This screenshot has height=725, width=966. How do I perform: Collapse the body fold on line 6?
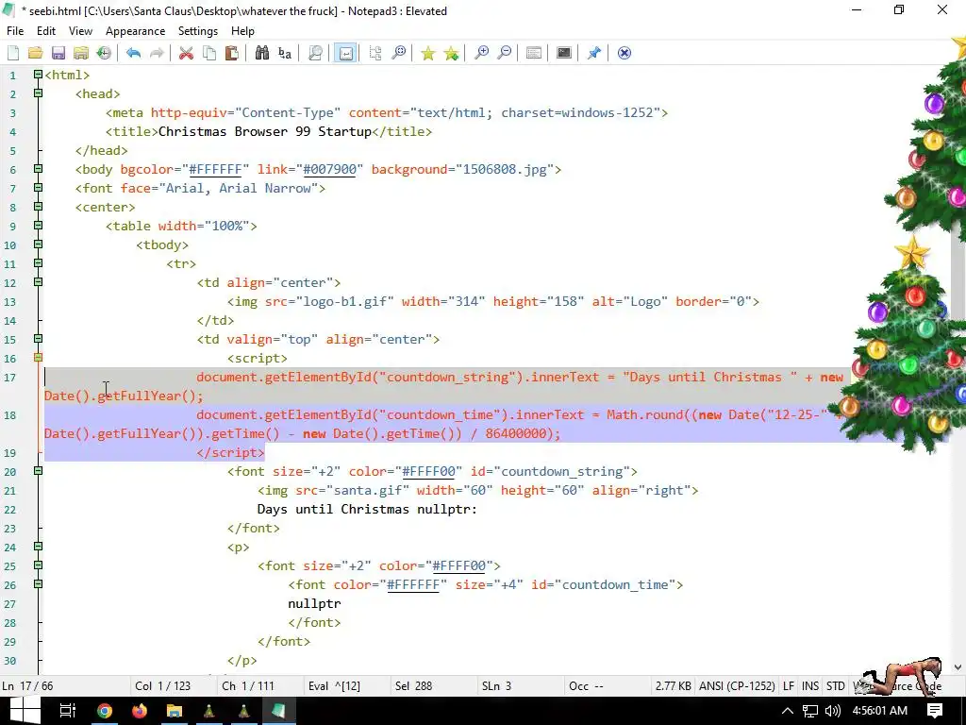38,168
